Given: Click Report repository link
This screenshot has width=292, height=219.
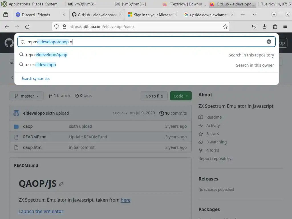Looking at the screenshot, I should (215, 159).
